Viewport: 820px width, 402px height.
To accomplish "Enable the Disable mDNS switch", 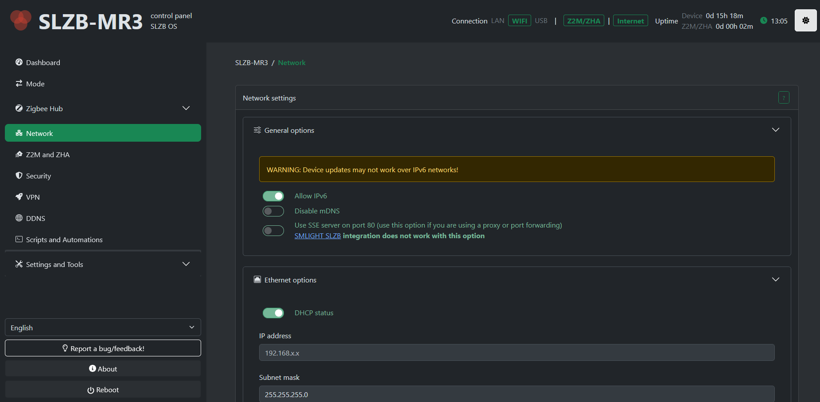I will pos(273,211).
